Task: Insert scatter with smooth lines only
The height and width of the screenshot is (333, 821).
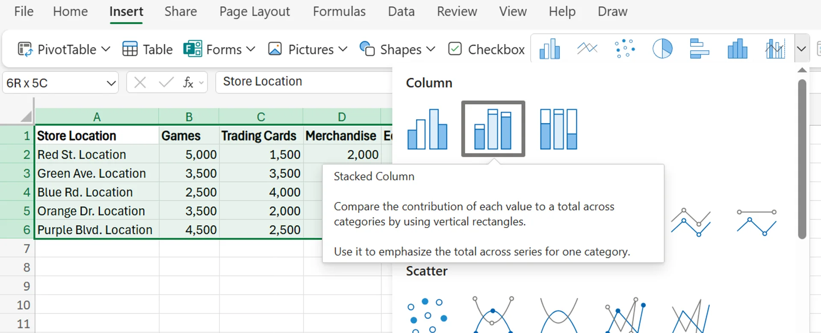Action: 559,315
